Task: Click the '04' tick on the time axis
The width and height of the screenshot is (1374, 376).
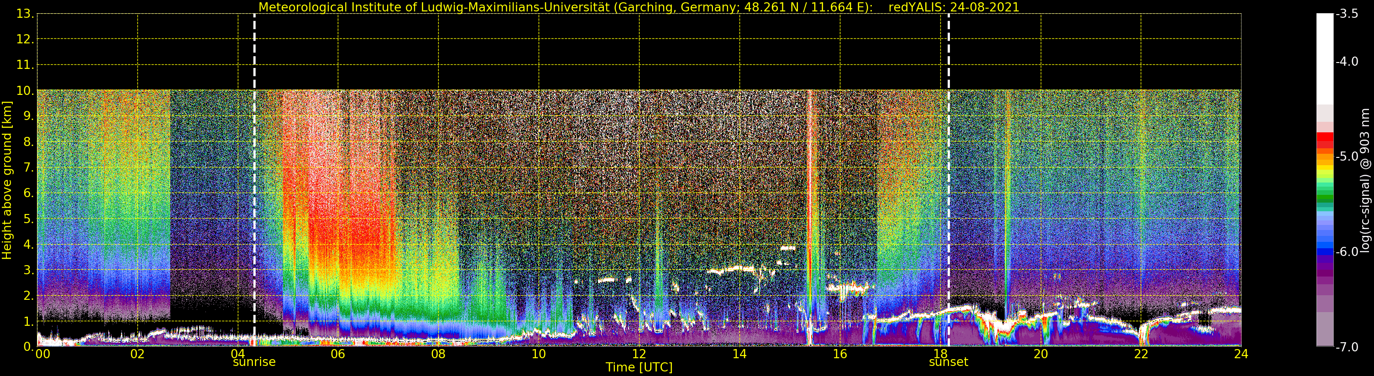Action: point(238,354)
